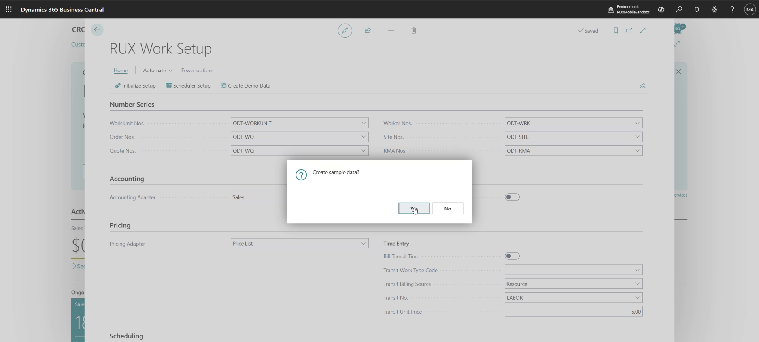Expand Work Unit Nos. dropdown
Screen dimensions: 759x342
[x=363, y=123]
